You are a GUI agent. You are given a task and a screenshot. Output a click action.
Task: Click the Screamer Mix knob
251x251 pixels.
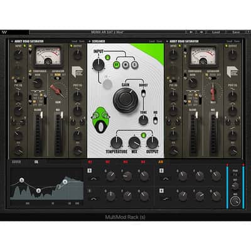pyautogui.click(x=134, y=142)
